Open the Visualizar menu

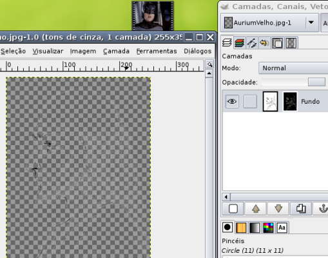(x=48, y=51)
